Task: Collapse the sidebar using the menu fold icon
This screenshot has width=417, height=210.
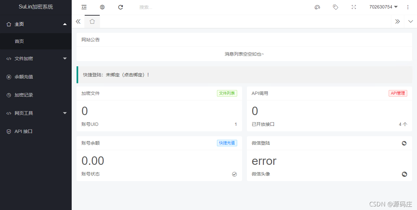Action: (84, 7)
